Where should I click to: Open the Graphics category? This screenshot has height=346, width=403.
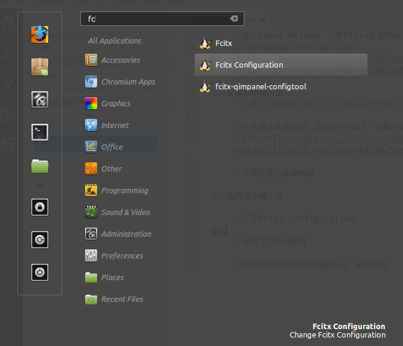(x=108, y=104)
